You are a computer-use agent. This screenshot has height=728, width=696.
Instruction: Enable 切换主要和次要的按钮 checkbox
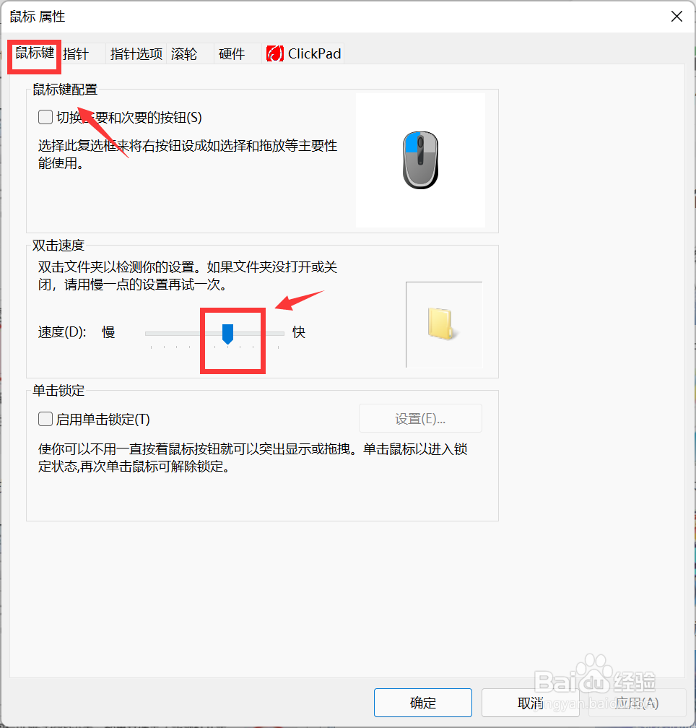click(x=45, y=117)
